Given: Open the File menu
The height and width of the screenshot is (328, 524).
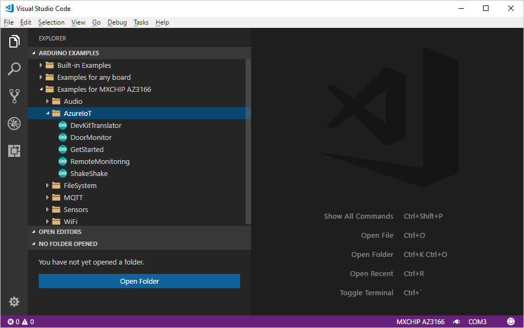Looking at the screenshot, I should [x=9, y=22].
